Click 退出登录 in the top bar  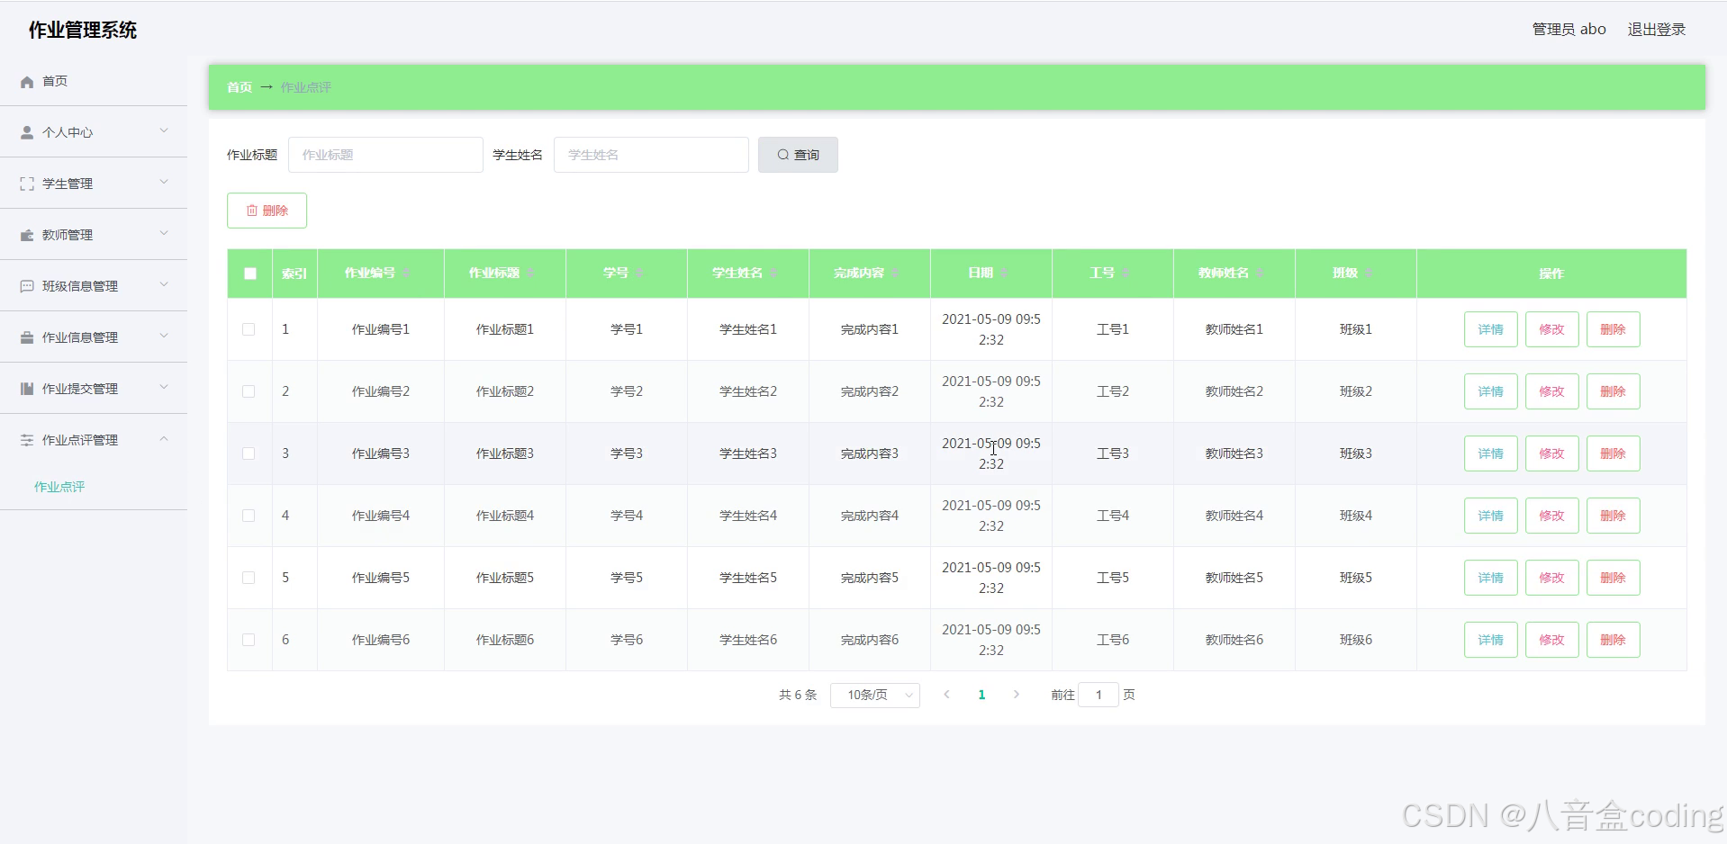click(x=1656, y=30)
